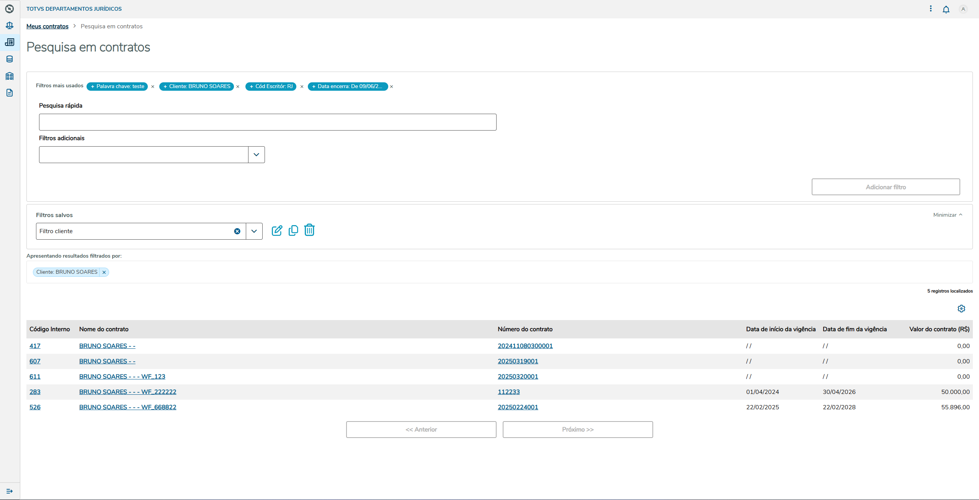Open the building sidebar icon
The width and height of the screenshot is (979, 500).
(10, 76)
